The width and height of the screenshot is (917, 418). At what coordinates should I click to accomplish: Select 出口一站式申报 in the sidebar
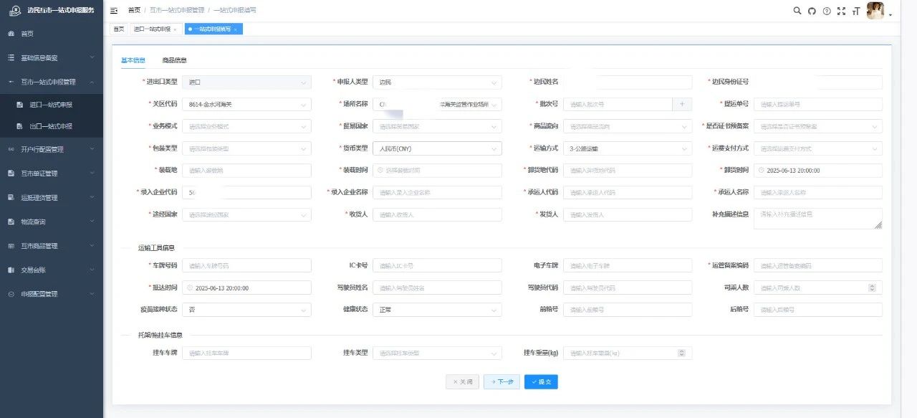(x=51, y=126)
